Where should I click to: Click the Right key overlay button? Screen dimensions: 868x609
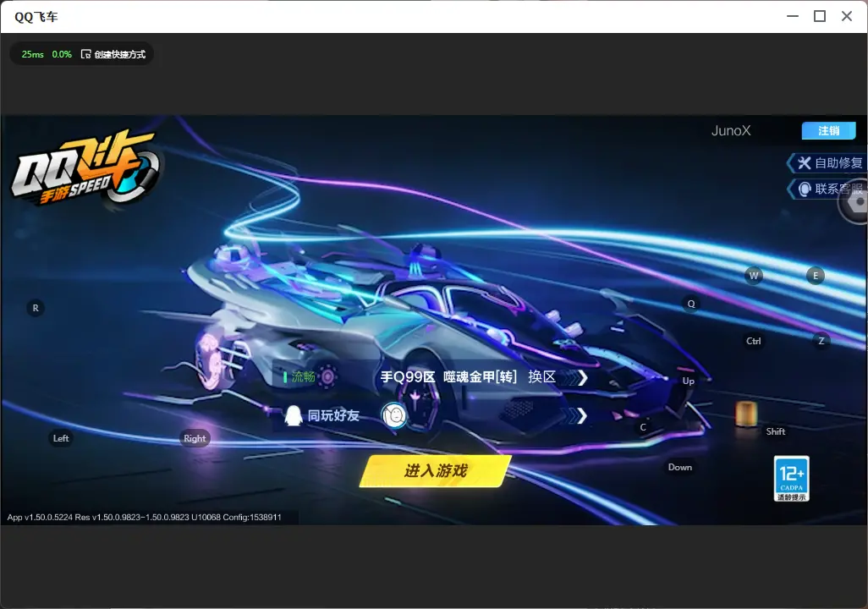(195, 438)
